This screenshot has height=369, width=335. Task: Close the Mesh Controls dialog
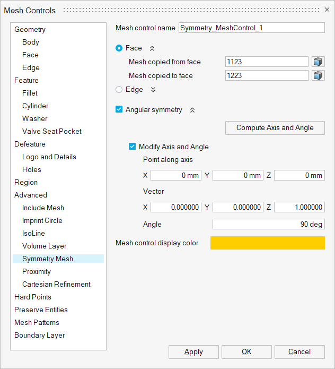[327, 10]
